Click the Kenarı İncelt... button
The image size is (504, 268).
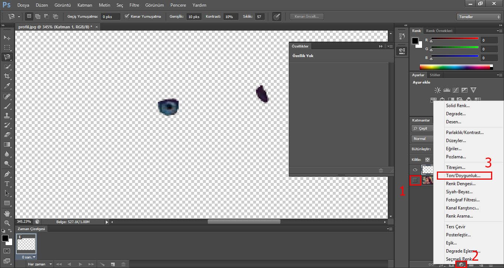tap(307, 17)
